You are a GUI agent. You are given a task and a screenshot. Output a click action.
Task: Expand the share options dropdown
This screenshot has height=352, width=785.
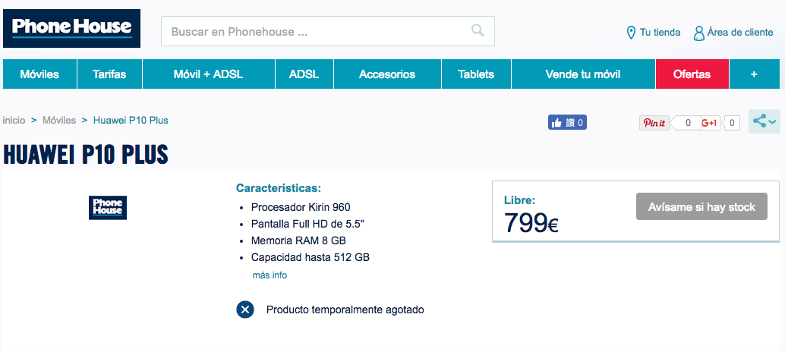(x=764, y=121)
